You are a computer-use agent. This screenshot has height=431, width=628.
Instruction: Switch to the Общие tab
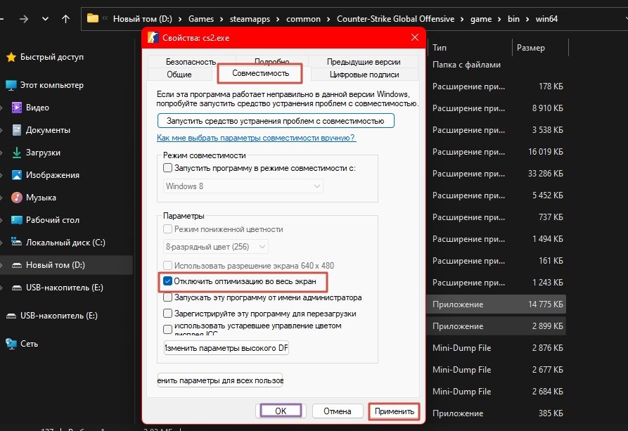click(179, 75)
